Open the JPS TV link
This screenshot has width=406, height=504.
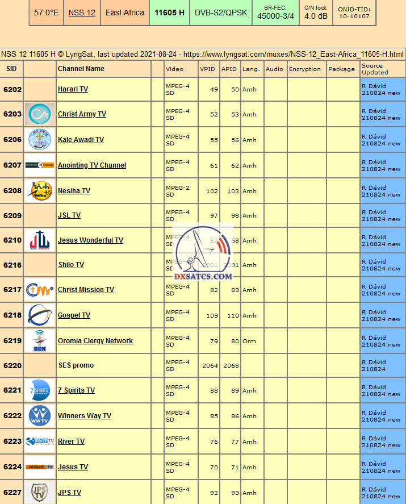click(69, 493)
